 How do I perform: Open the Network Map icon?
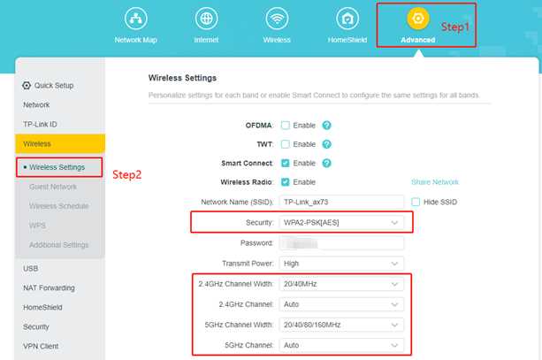coord(135,19)
